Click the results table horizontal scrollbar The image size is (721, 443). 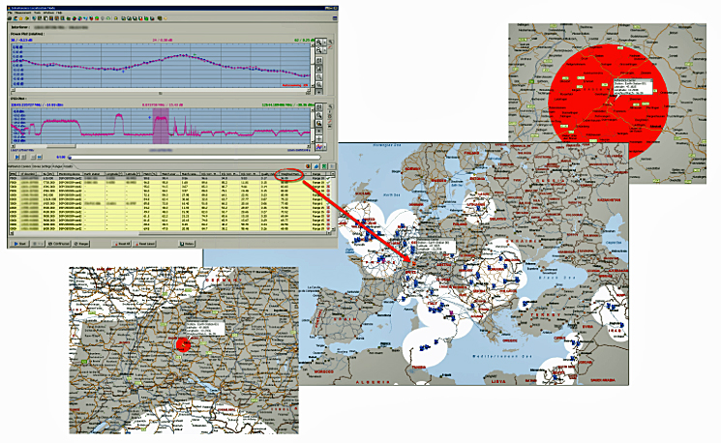[170, 233]
